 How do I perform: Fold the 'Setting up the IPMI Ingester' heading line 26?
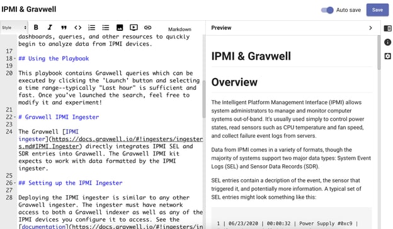coord(14,183)
